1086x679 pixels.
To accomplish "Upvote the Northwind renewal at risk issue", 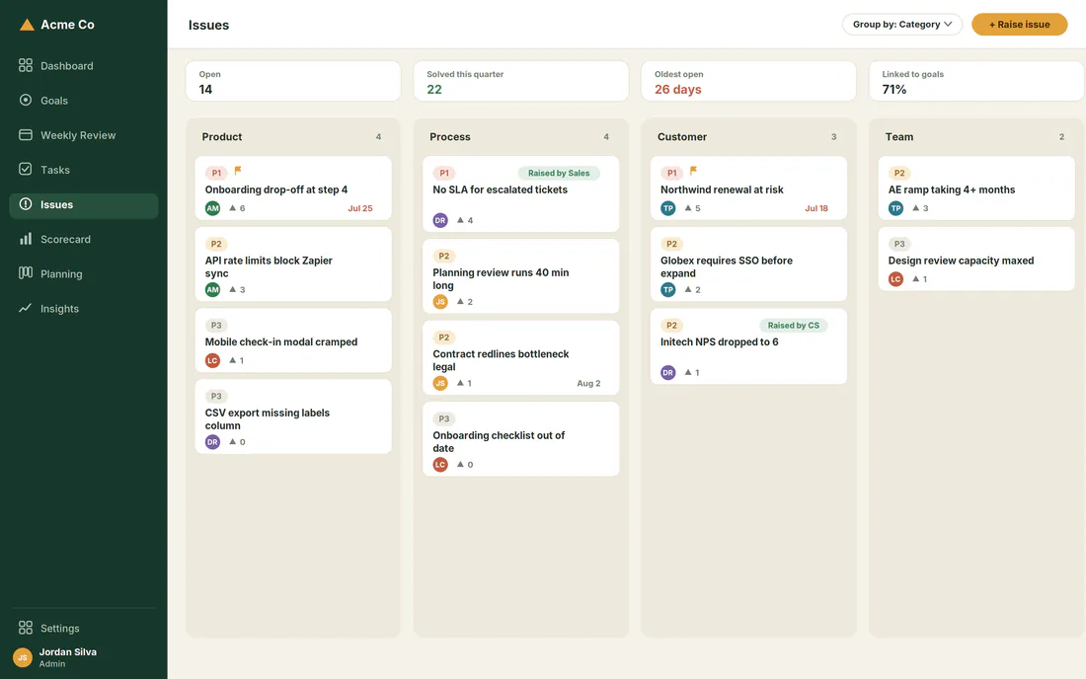I will 693,208.
